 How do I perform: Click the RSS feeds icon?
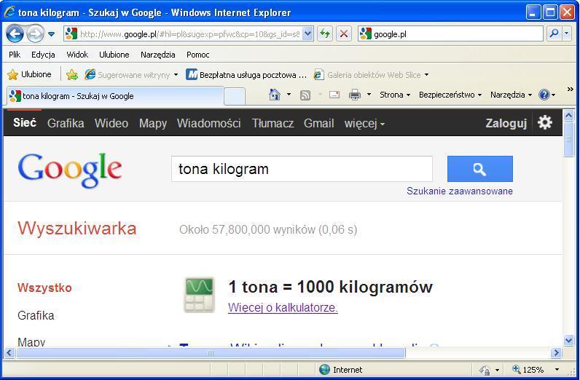pos(305,95)
